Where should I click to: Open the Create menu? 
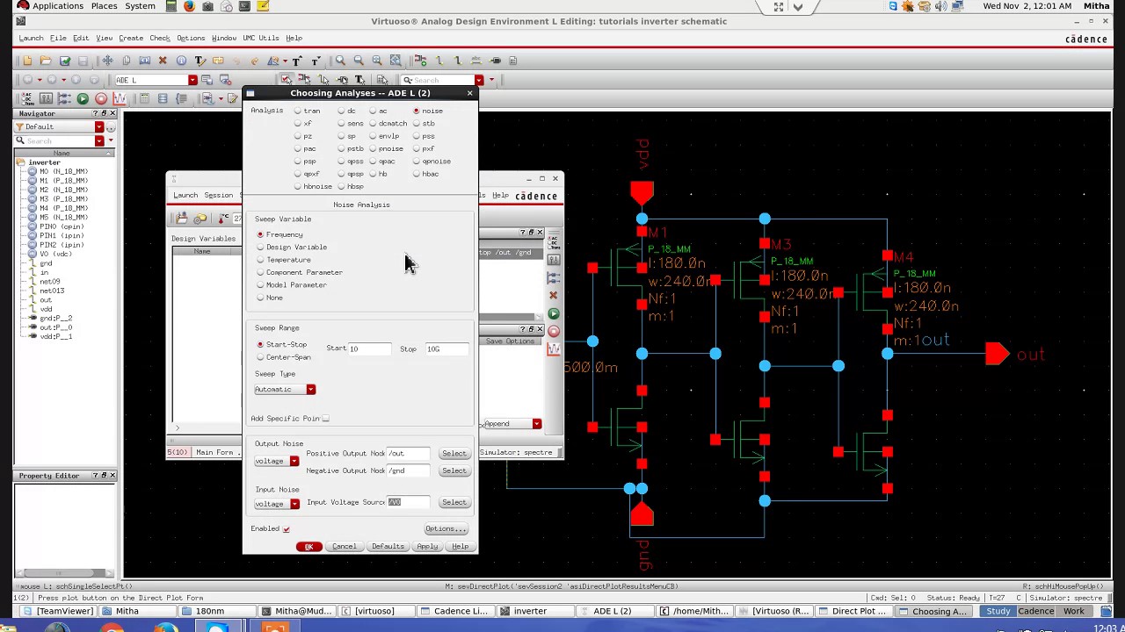pyautogui.click(x=131, y=38)
